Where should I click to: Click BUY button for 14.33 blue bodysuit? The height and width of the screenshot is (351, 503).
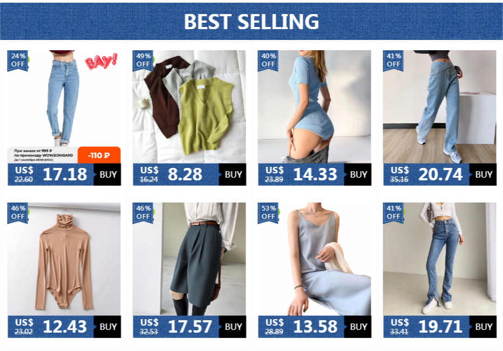[358, 174]
